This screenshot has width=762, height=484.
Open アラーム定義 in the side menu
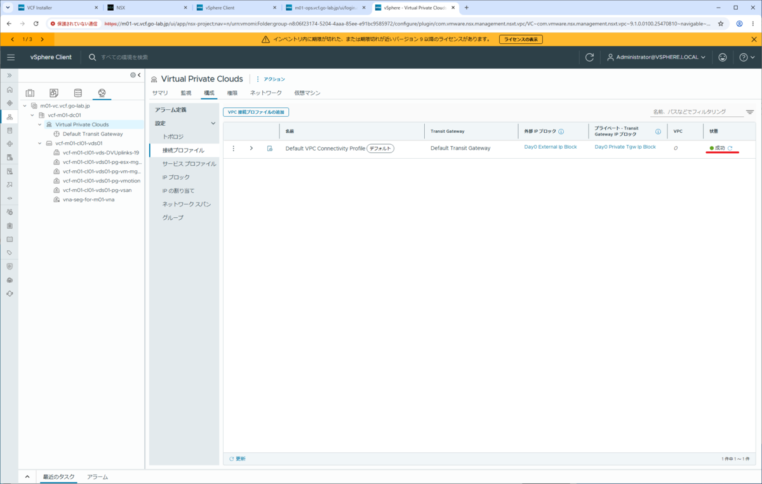[171, 110]
